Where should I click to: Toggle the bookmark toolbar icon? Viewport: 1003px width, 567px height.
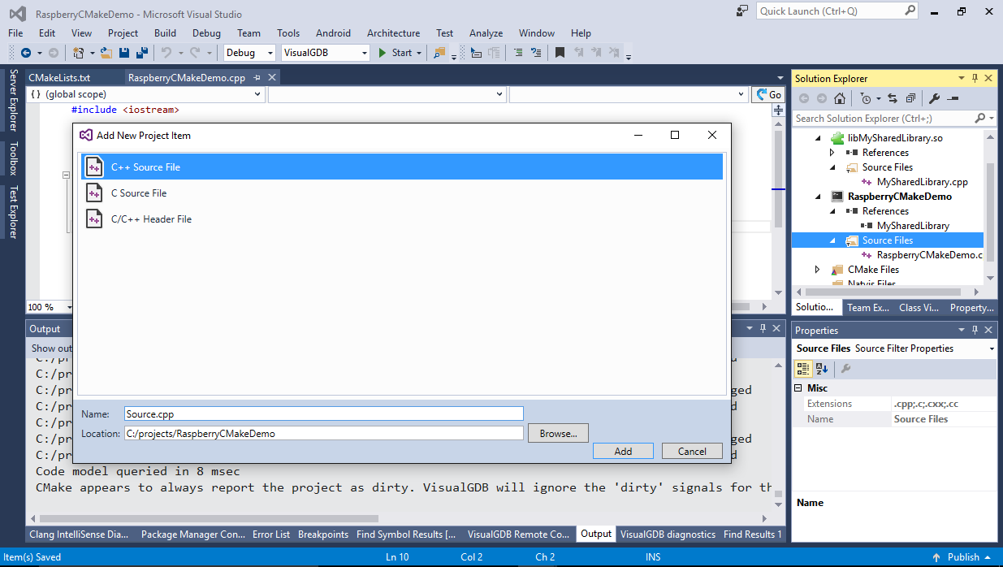click(560, 53)
